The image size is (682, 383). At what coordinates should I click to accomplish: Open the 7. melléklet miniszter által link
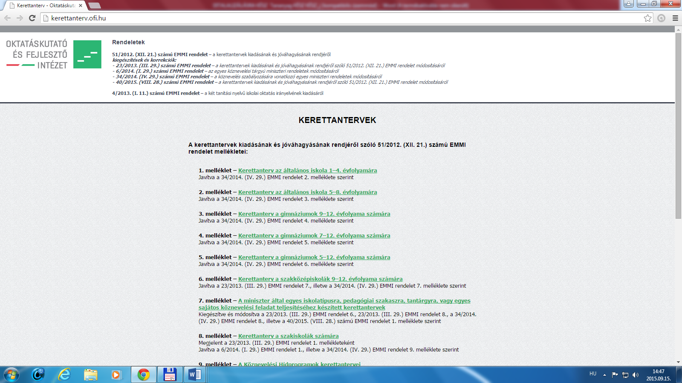335,304
